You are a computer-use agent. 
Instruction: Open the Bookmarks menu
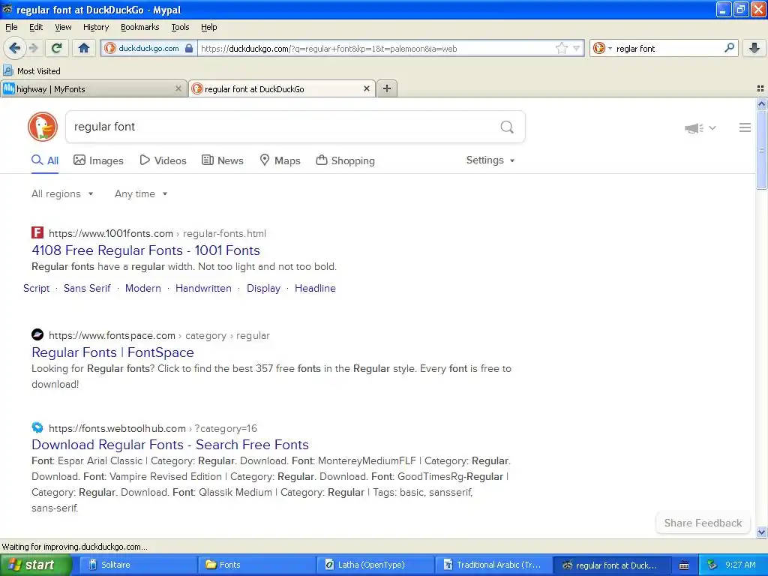(x=139, y=27)
